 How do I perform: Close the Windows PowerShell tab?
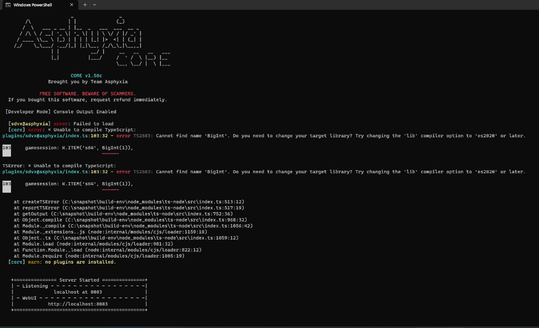point(72,4)
